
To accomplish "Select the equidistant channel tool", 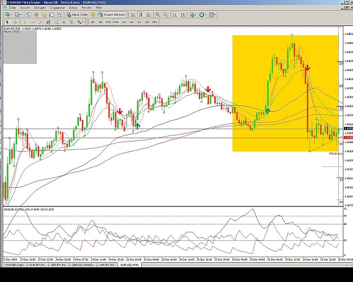I will click(x=48, y=22).
